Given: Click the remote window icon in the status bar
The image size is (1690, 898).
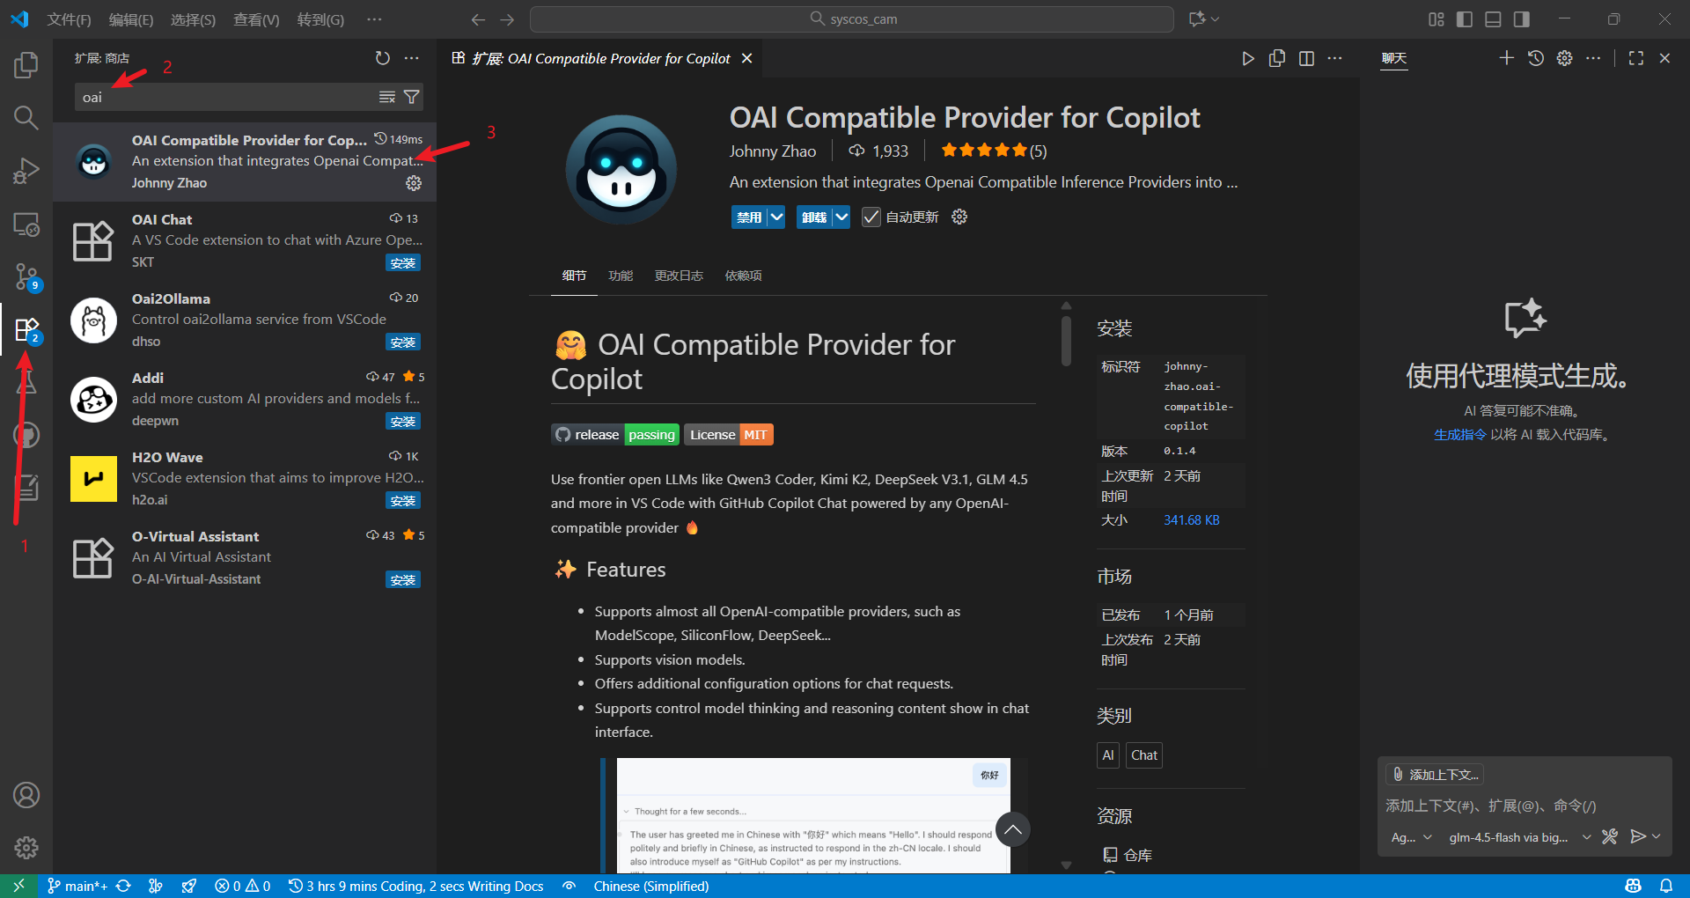Looking at the screenshot, I should (18, 886).
